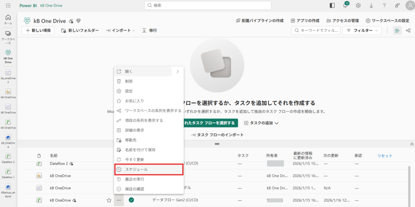Click the download icon in header
The width and height of the screenshot is (415, 207).
(x=371, y=6)
